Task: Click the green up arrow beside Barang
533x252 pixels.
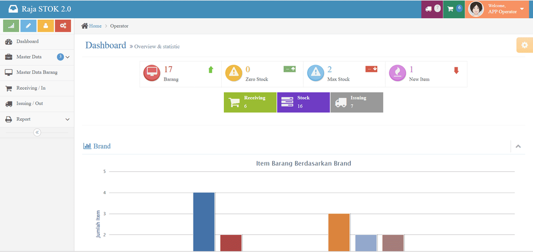Action: 211,70
